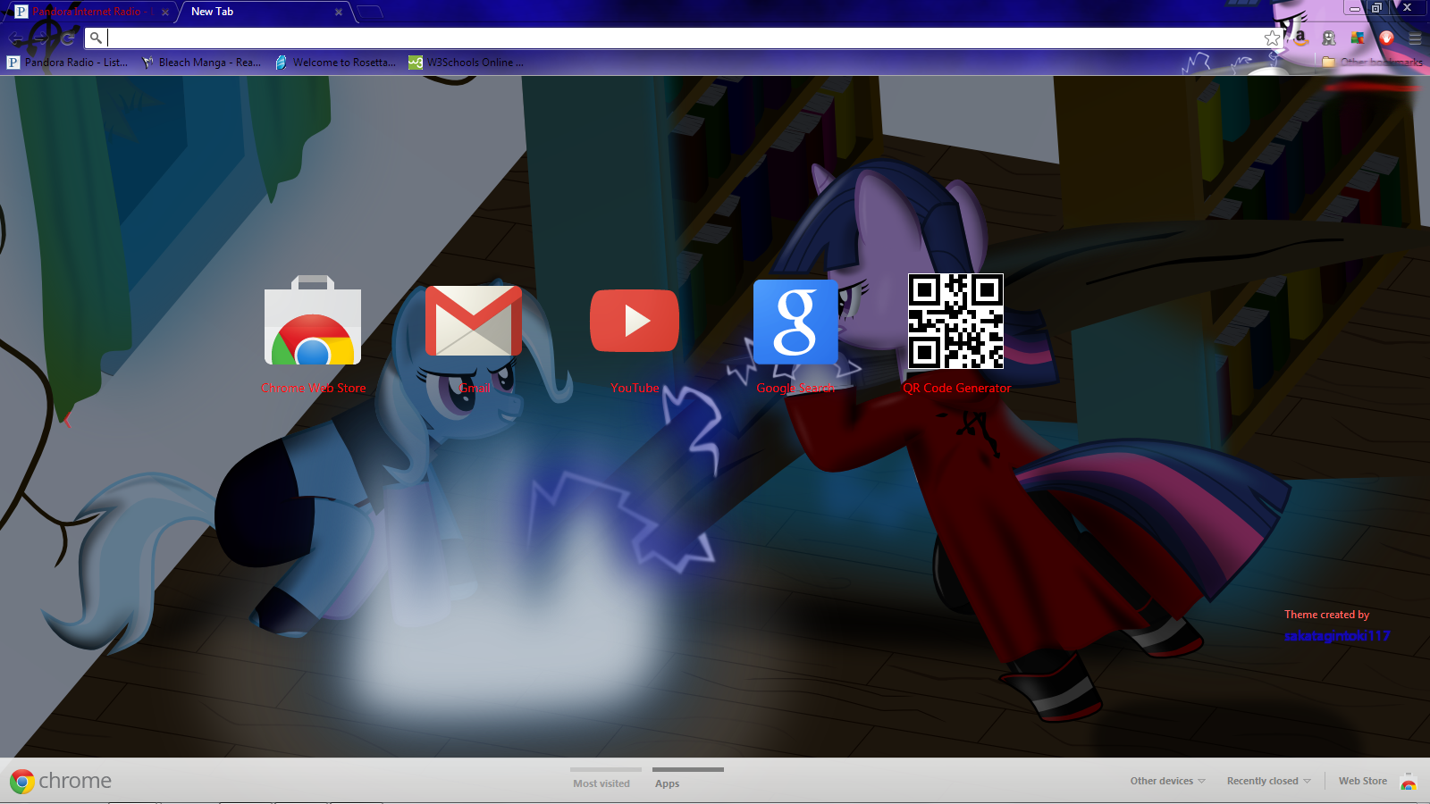The width and height of the screenshot is (1430, 804).
Task: Open Pandora Radio bookmark
Action: coord(68,63)
